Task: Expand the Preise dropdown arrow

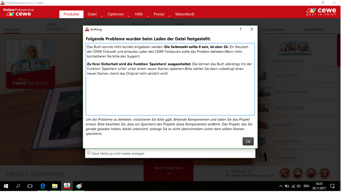Action: tap(170, 16)
